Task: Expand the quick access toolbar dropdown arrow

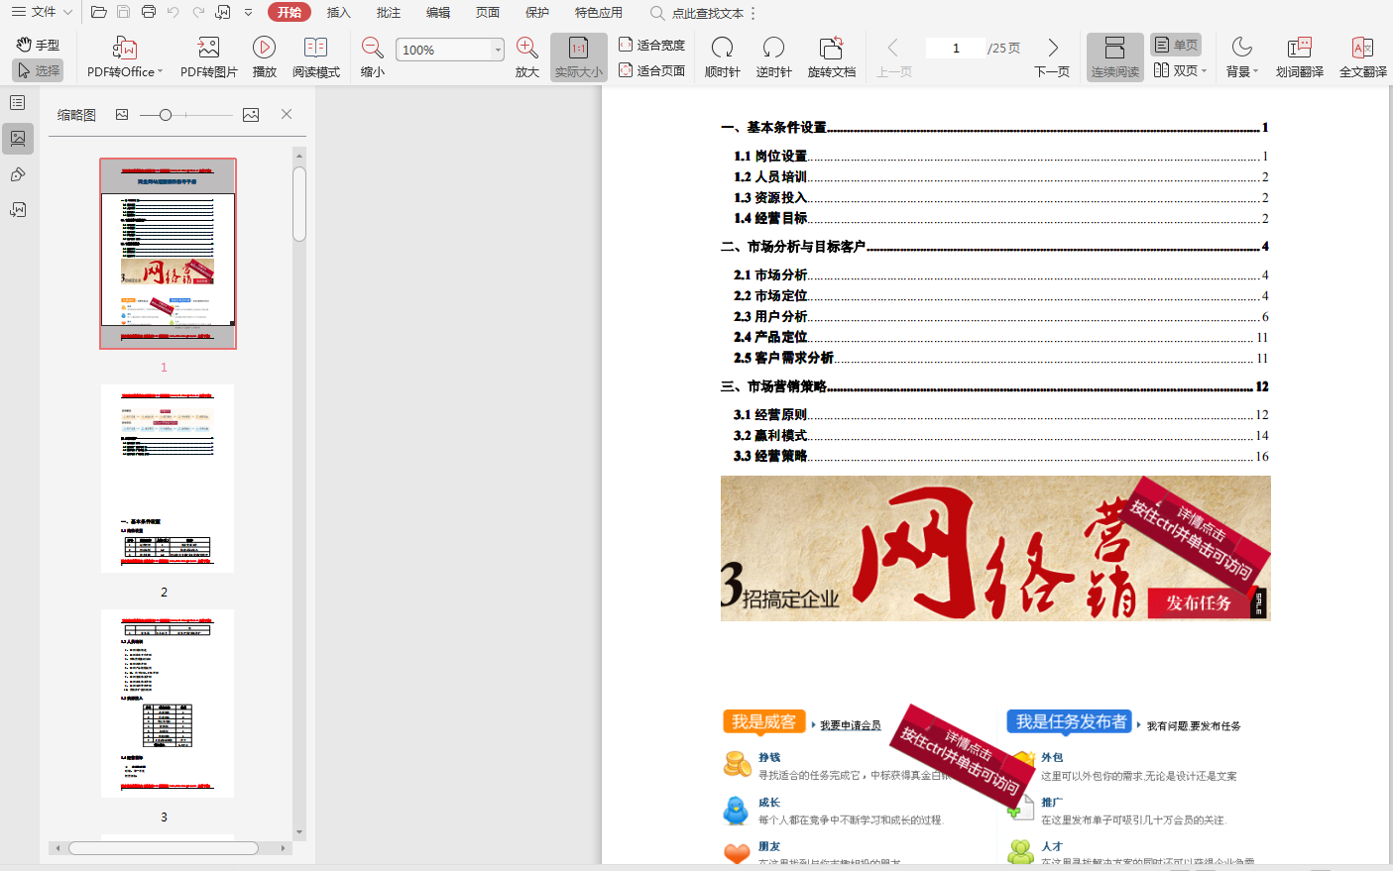Action: 248,13
